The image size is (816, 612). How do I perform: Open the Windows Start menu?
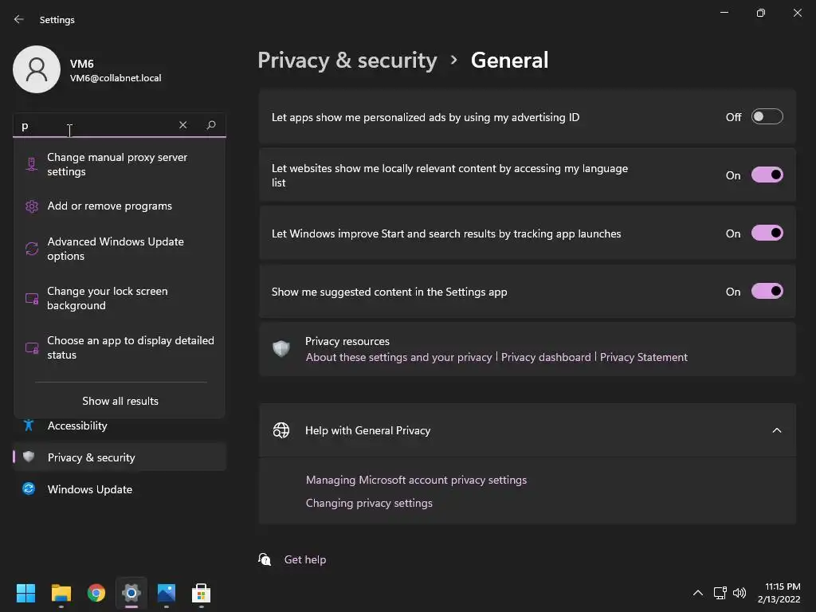(x=26, y=593)
